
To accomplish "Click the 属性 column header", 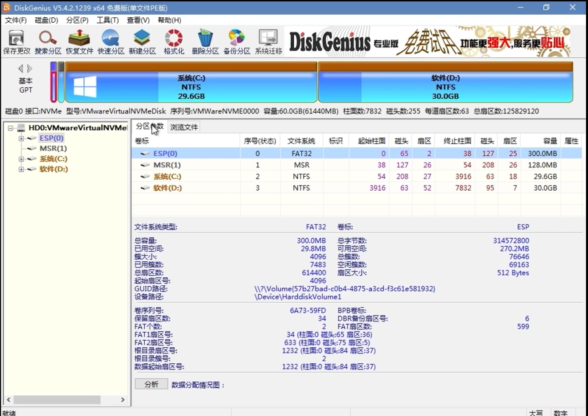I will coord(571,141).
